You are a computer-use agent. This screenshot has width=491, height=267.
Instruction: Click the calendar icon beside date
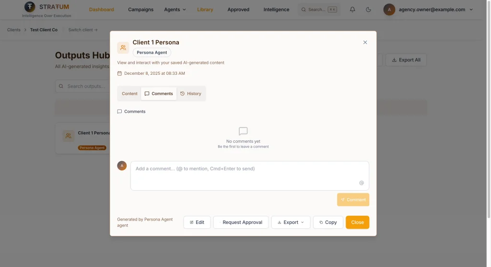119,73
